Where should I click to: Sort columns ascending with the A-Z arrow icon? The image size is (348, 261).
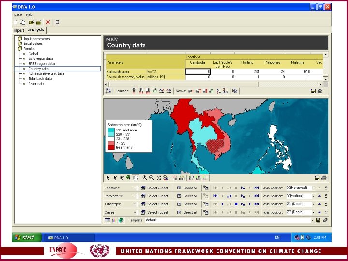[x=162, y=91]
